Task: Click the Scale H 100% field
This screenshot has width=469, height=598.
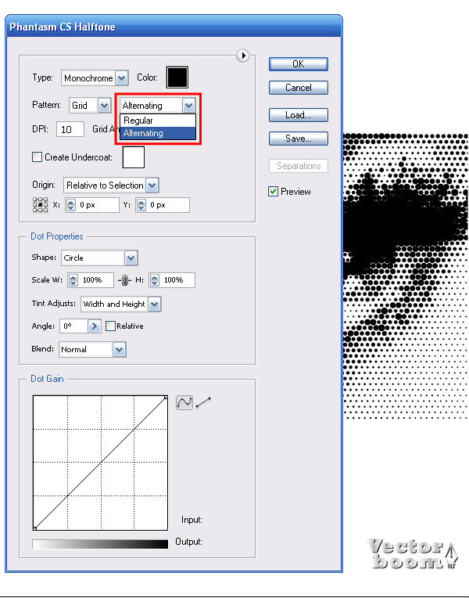Action: 177,280
